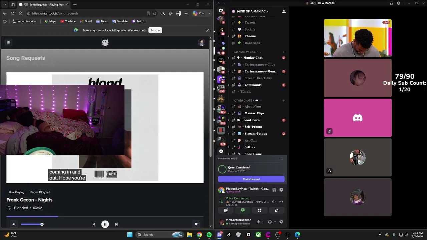
Task: Open Copilot Chat in Edge
Action: pos(199,13)
